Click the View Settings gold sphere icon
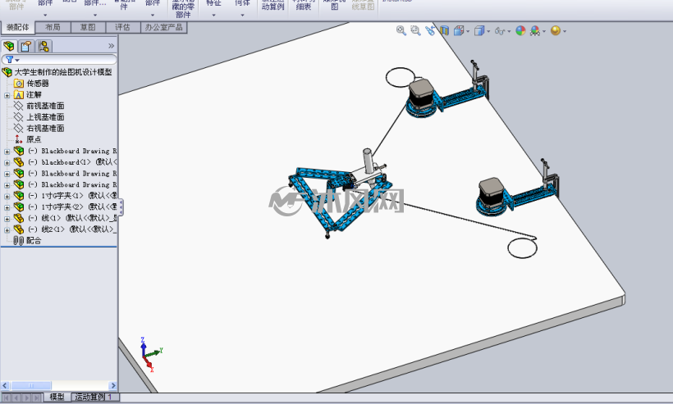 tap(556, 30)
